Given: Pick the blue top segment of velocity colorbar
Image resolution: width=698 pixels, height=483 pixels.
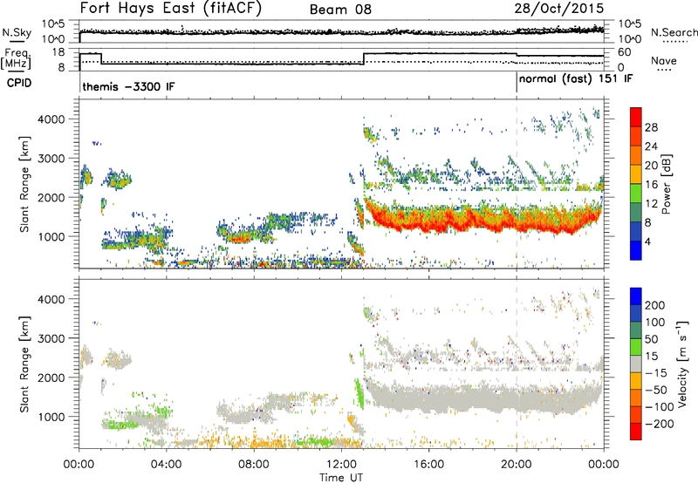Looking at the screenshot, I should (636, 296).
